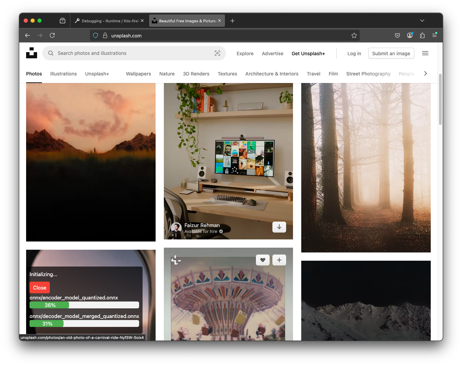
Task: Click the decoder model progress bar
Action: click(84, 323)
